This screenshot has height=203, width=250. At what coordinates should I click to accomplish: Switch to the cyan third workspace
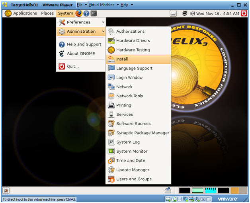coord(211,191)
